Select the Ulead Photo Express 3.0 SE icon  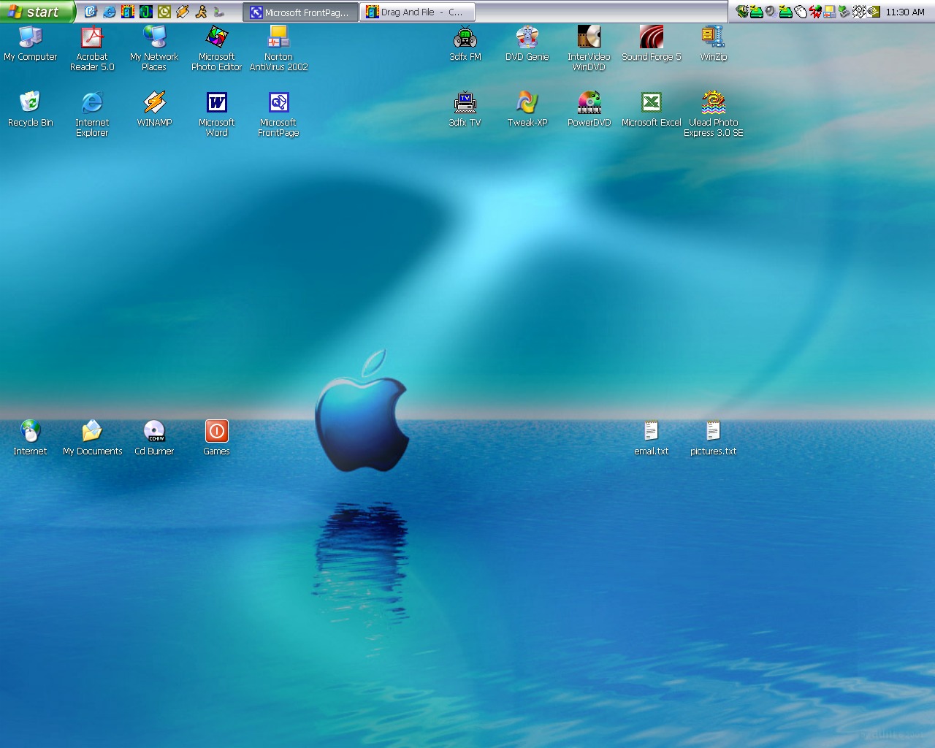(x=714, y=114)
